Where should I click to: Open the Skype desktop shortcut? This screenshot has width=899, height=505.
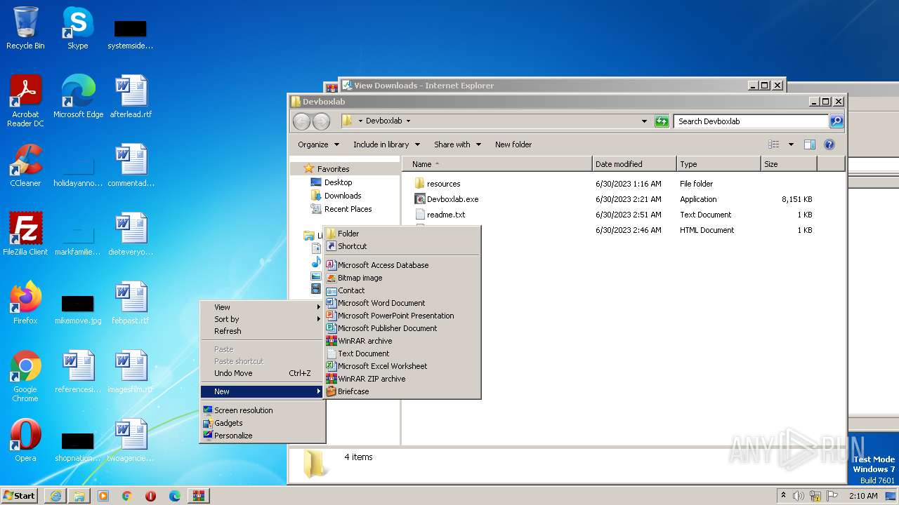(x=78, y=28)
